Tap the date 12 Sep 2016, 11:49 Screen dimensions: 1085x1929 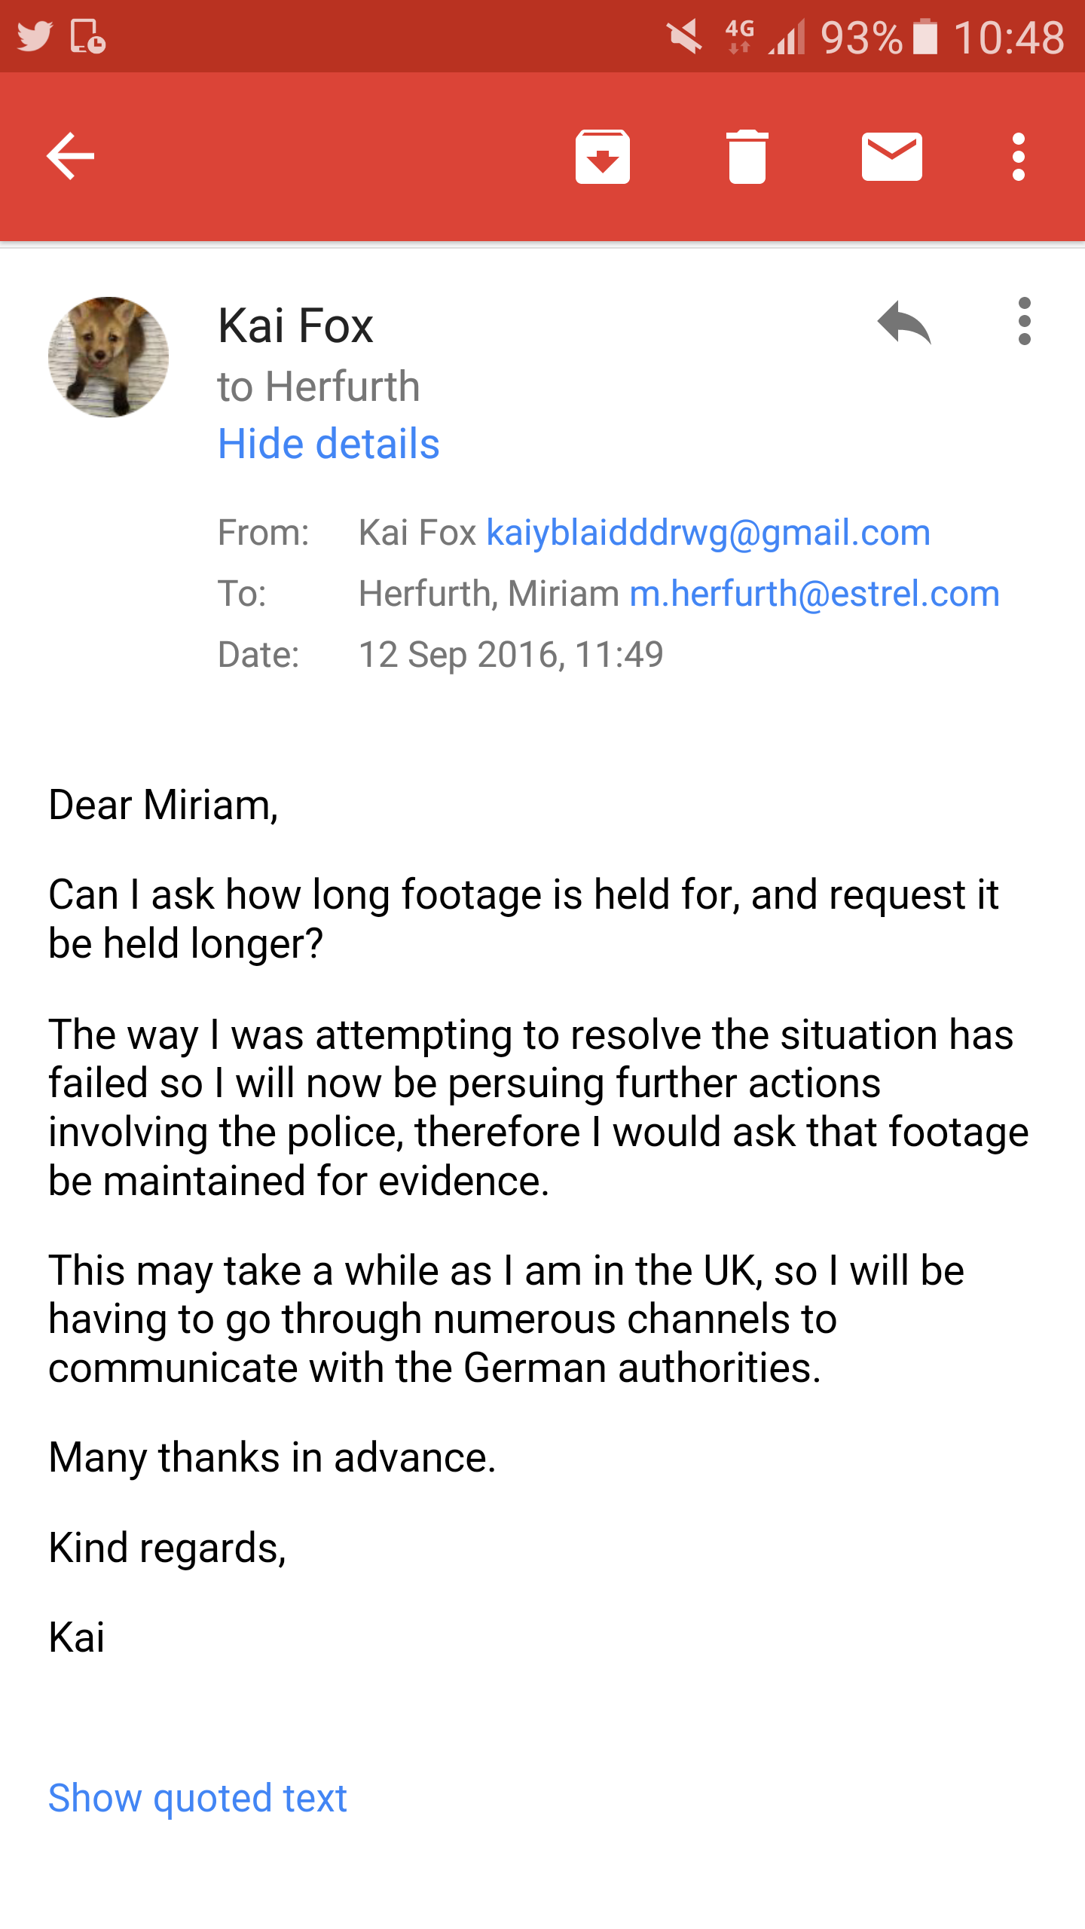511,654
